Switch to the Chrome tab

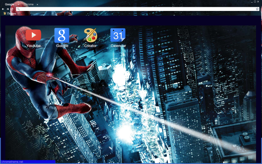pos(29,4)
